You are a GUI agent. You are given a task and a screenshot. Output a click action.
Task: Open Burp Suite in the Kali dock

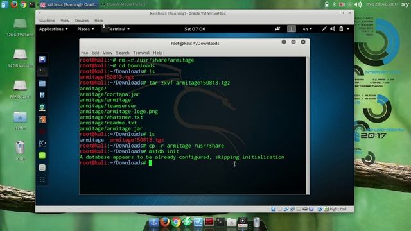[42, 119]
